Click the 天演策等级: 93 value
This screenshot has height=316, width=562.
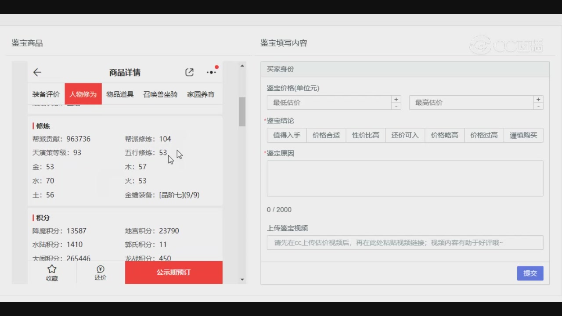coord(57,153)
